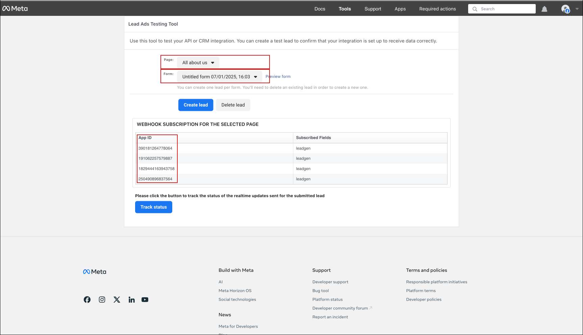Click the Meta logo in footer
This screenshot has width=583, height=335.
[95, 272]
